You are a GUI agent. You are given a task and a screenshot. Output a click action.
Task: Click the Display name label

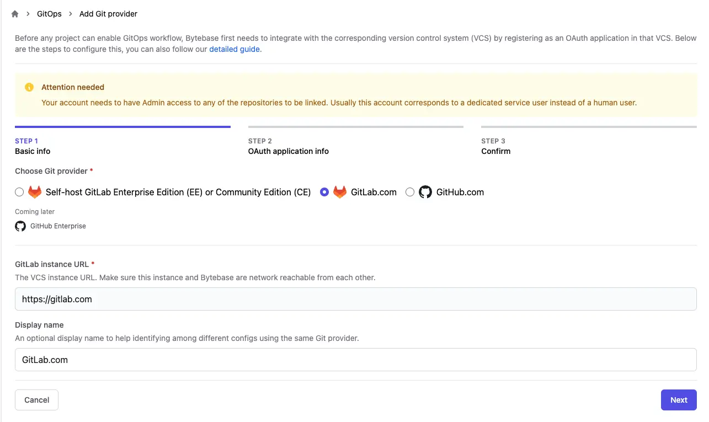coord(39,325)
